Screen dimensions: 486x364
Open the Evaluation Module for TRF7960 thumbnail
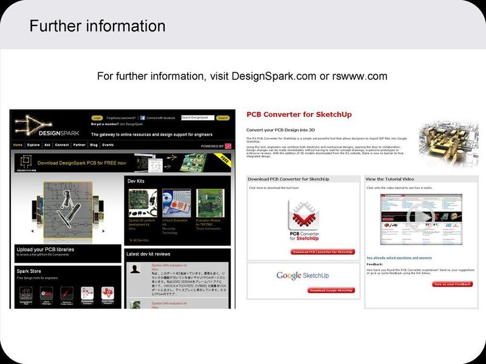click(x=210, y=203)
